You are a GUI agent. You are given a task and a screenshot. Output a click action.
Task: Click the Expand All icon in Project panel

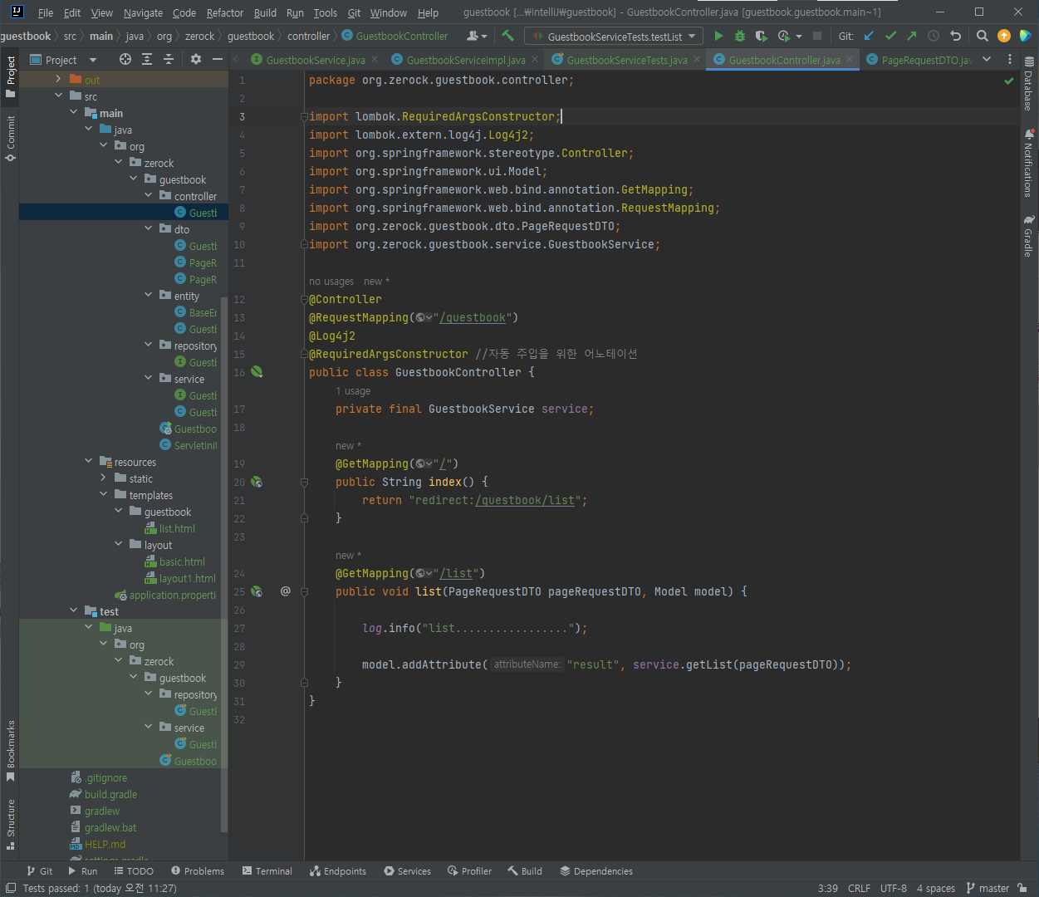tap(147, 59)
